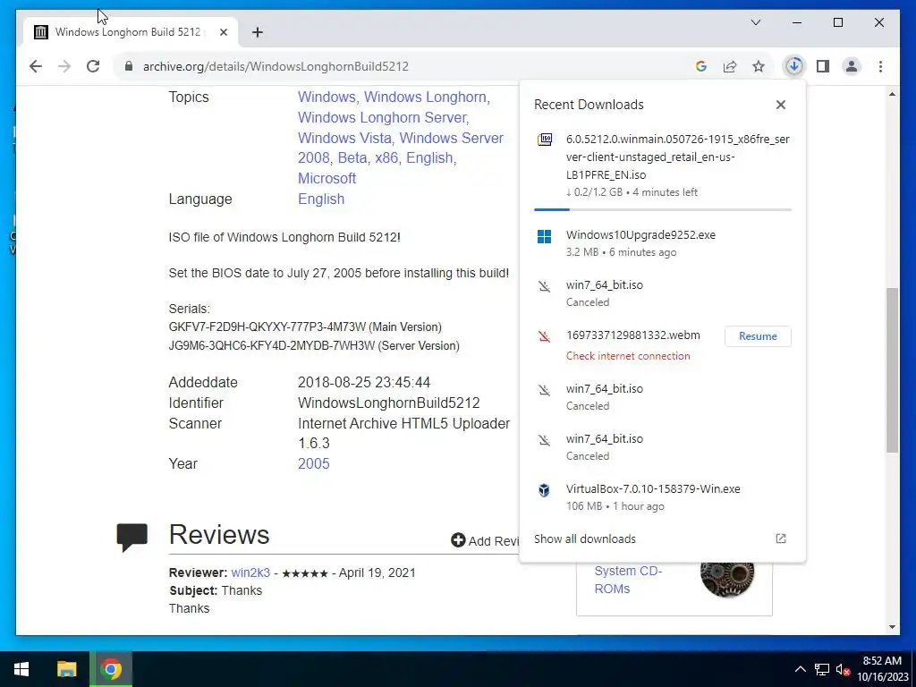Open the Longhorn ISO download entry
The height and width of the screenshot is (687, 916).
coord(663,165)
